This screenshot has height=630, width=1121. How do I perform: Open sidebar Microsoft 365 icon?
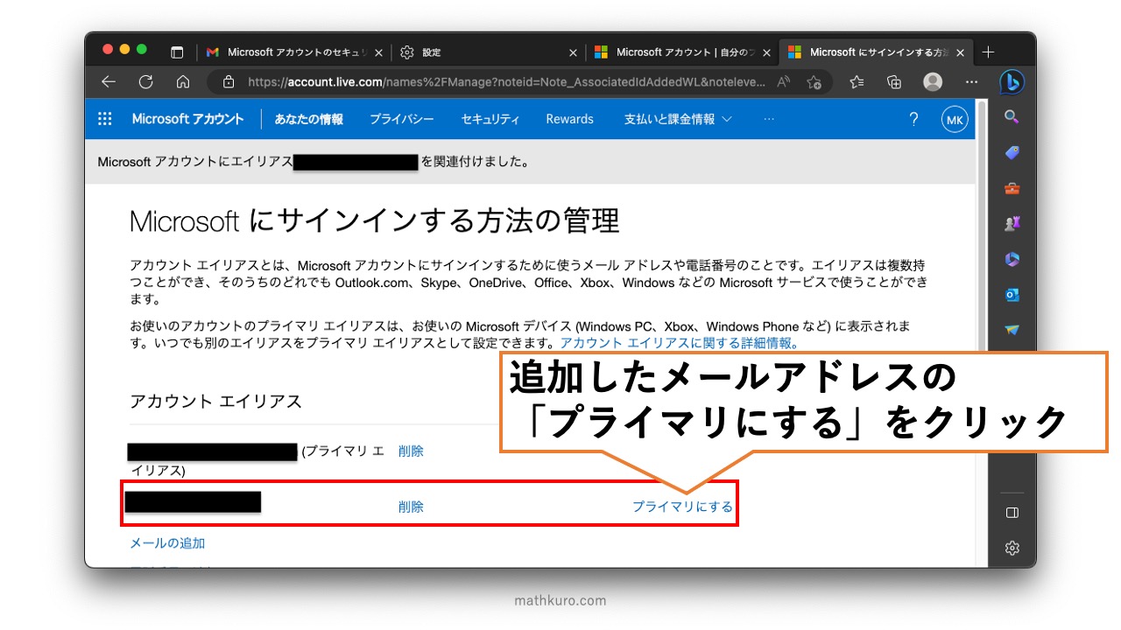coord(1012,260)
